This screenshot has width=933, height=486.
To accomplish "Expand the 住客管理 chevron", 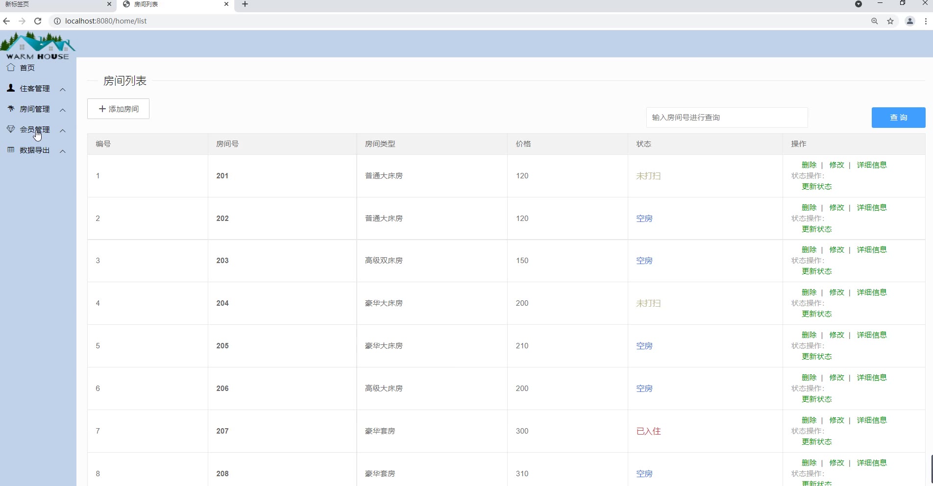I will tap(63, 89).
